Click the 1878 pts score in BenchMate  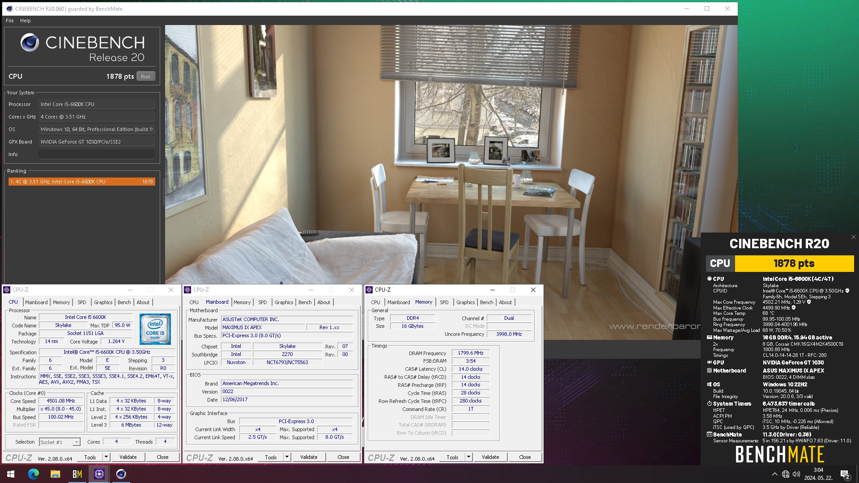click(794, 263)
